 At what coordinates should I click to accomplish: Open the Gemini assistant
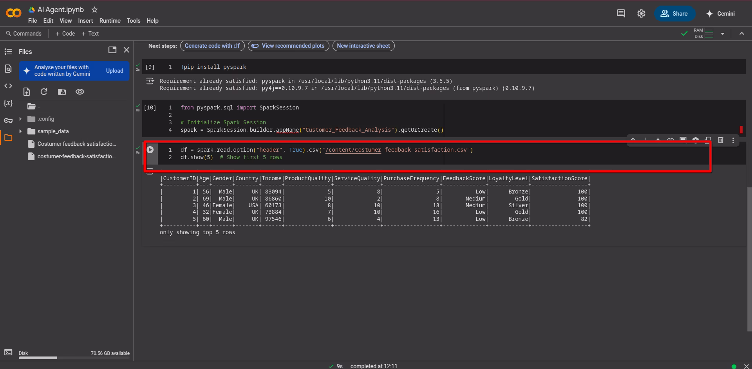pyautogui.click(x=721, y=14)
